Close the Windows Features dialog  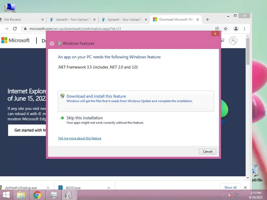(215, 34)
